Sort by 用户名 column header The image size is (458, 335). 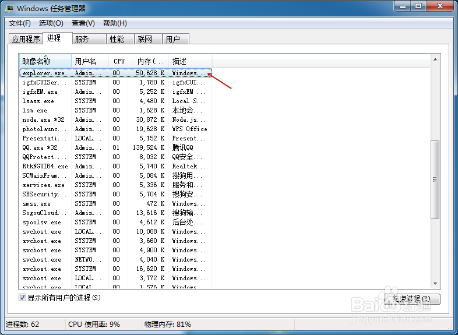(x=90, y=61)
